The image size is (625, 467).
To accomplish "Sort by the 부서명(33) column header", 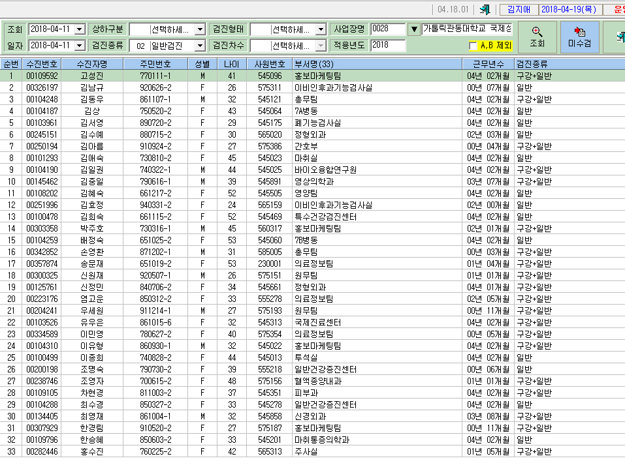I will (377, 64).
